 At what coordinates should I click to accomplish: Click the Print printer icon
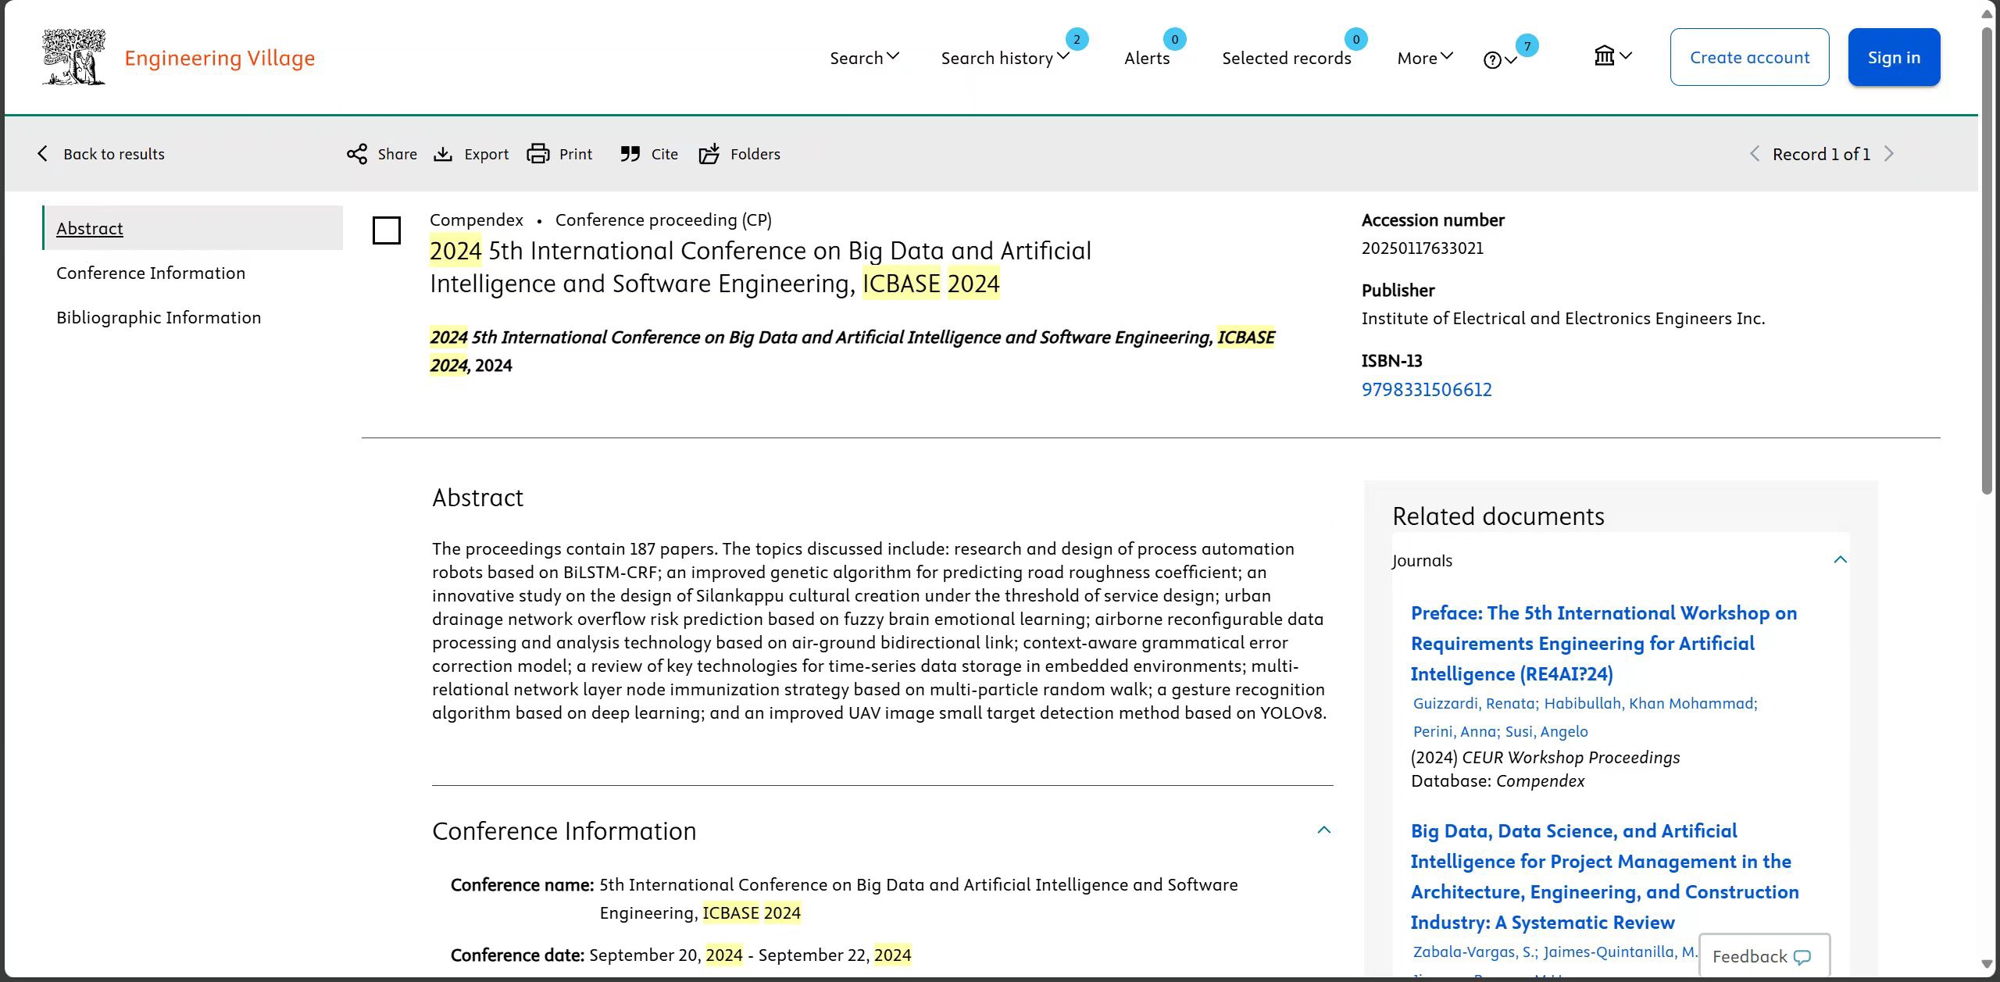[538, 154]
